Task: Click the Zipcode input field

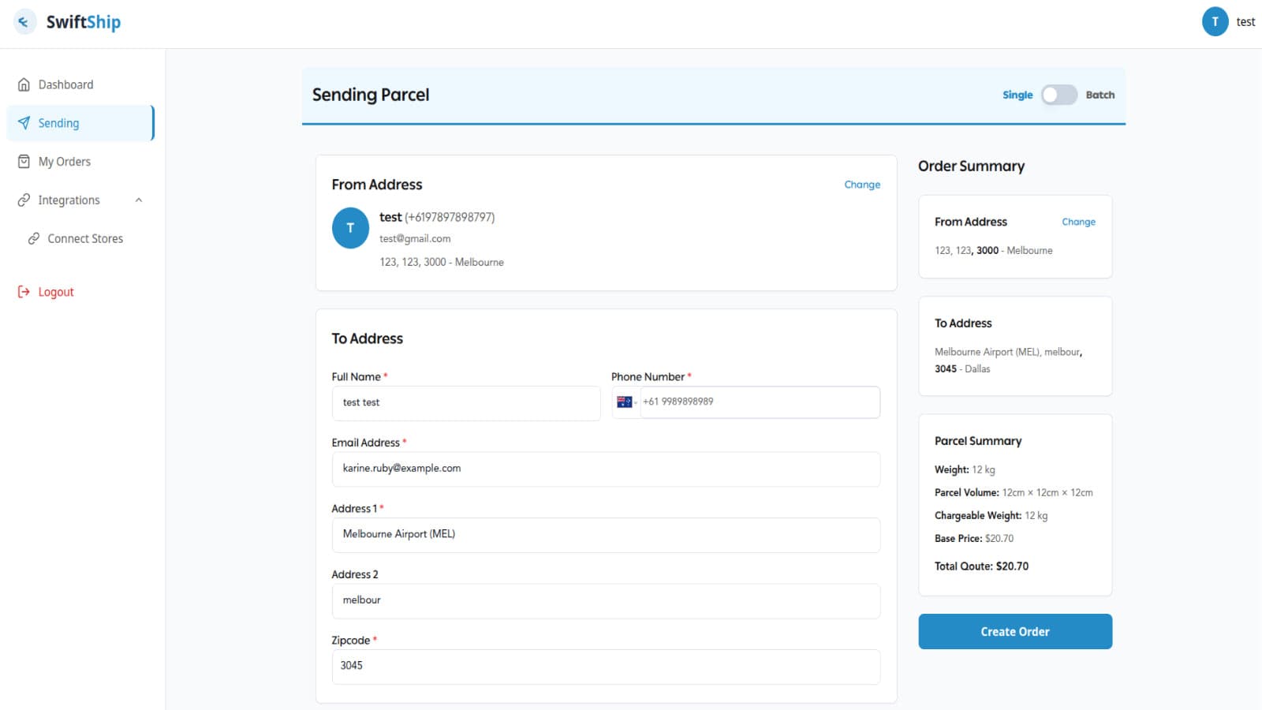Action: pos(606,667)
